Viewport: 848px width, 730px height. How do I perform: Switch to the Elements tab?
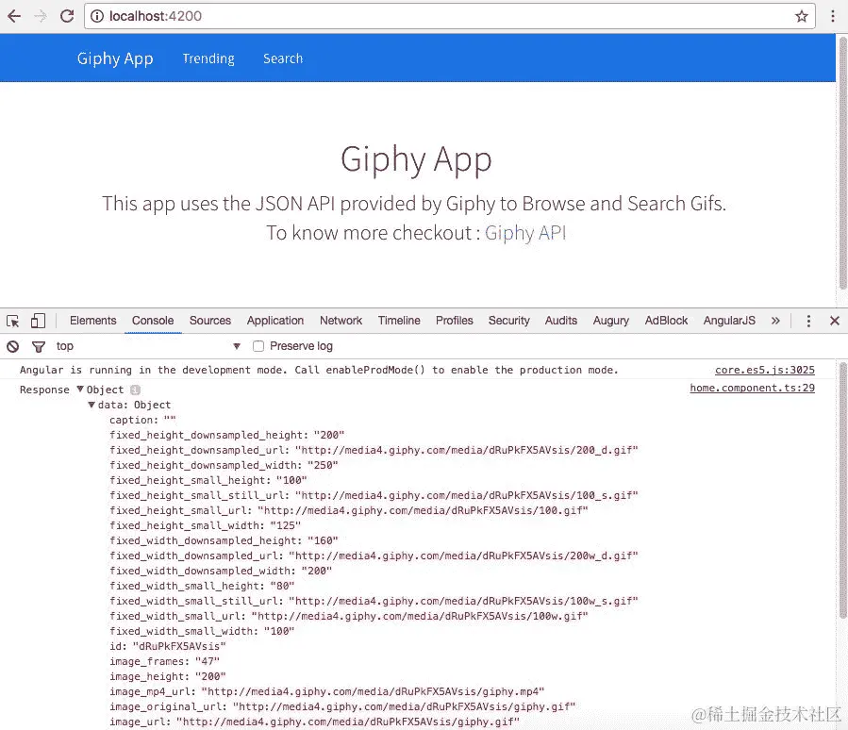93,321
